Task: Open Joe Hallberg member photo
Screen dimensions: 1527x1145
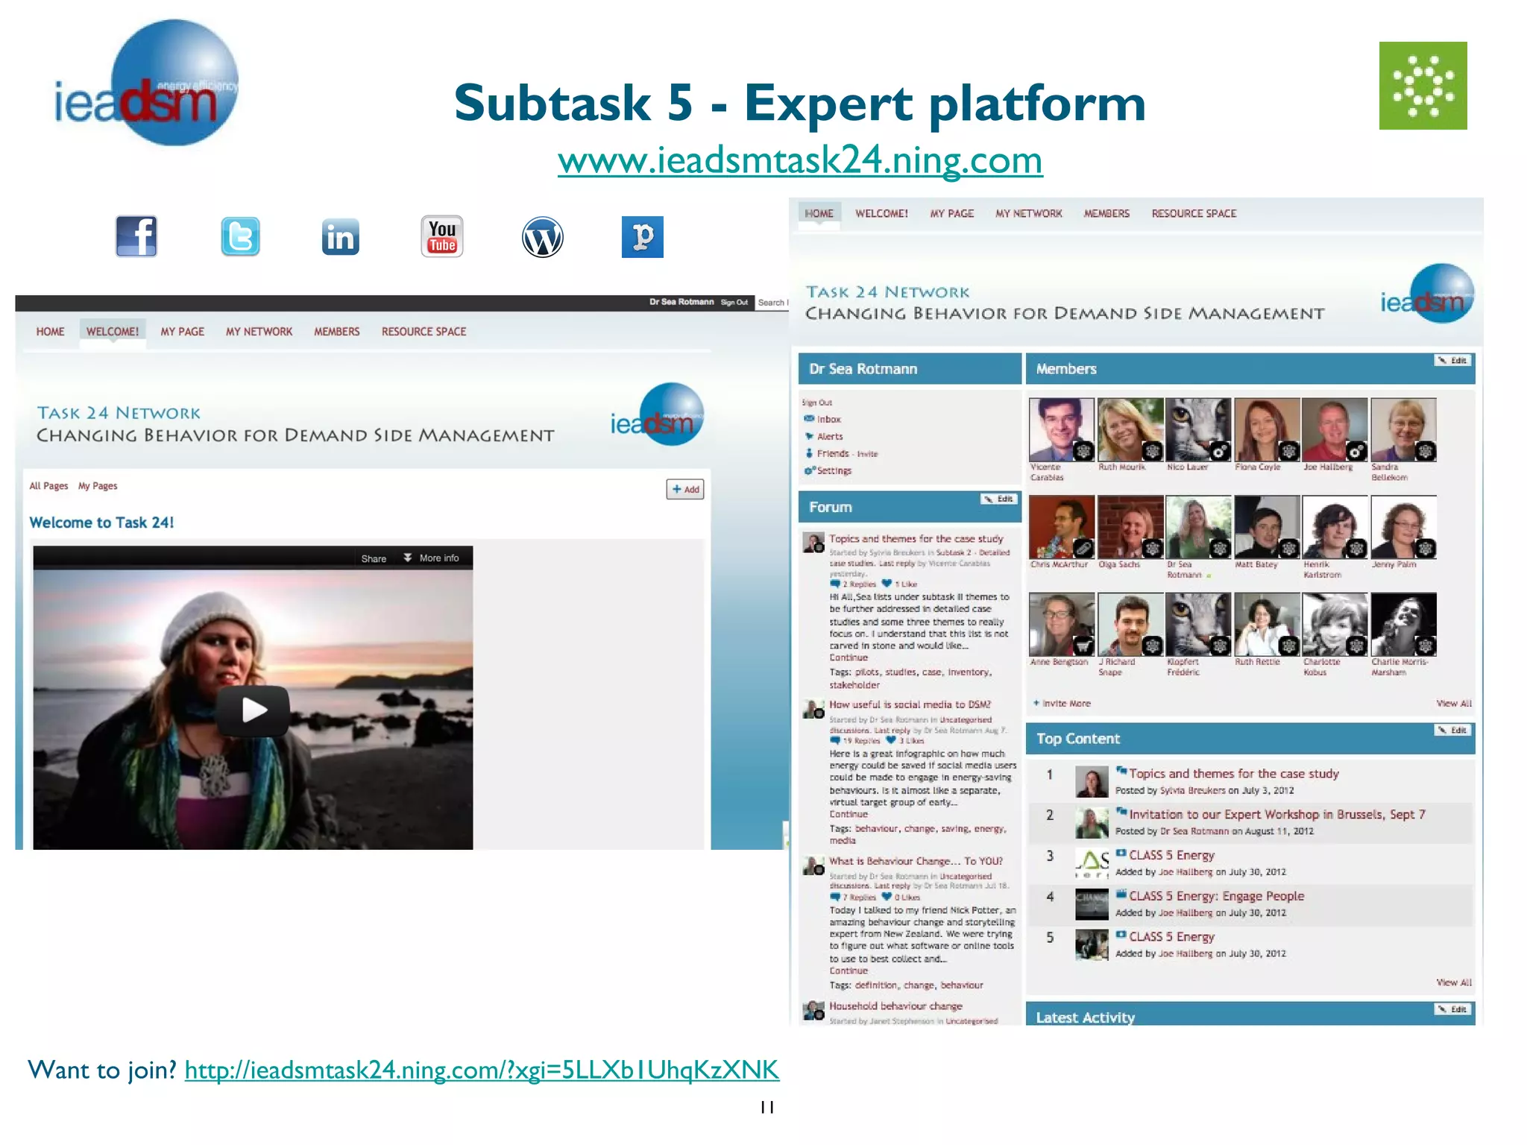Action: [x=1335, y=430]
